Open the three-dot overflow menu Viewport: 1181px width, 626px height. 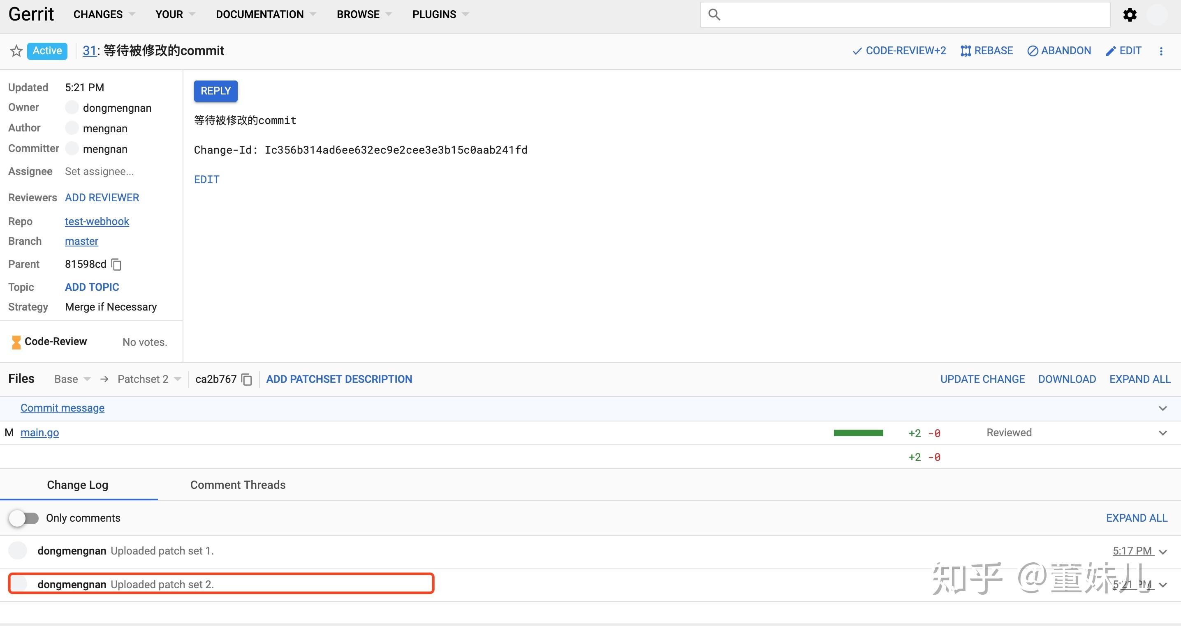point(1161,51)
